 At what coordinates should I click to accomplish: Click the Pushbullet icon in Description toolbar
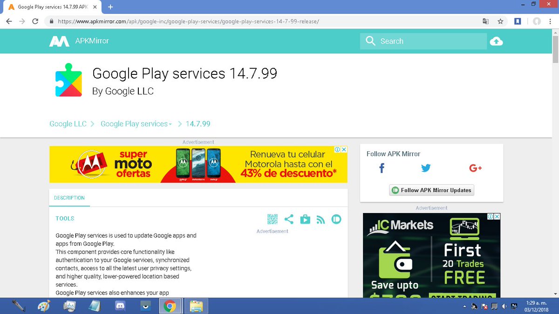click(336, 219)
